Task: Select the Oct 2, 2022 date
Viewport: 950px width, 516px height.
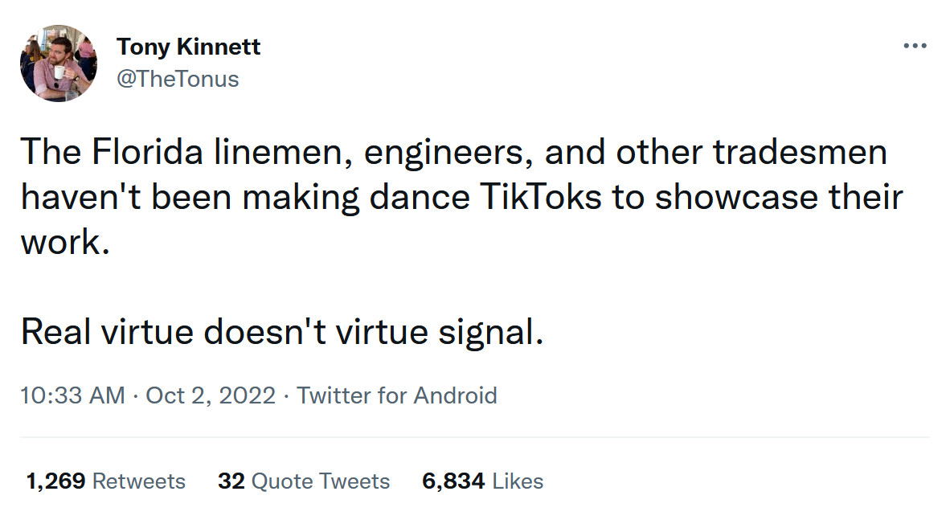Action: 211,395
